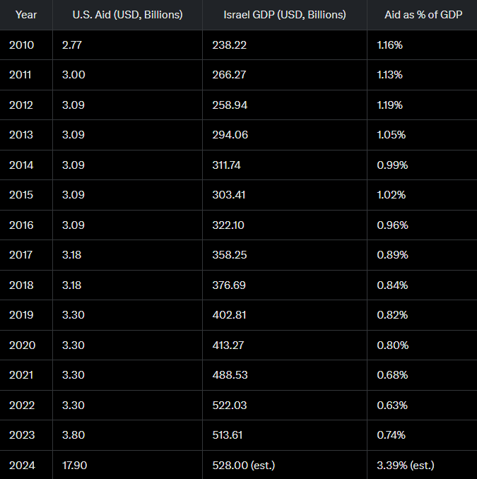Select the 322.10 GDP value
The width and height of the screenshot is (477, 479).
pos(228,225)
